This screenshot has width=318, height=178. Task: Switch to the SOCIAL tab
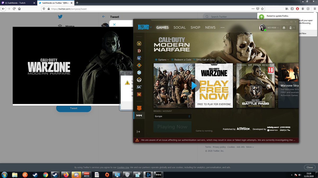pos(180,27)
